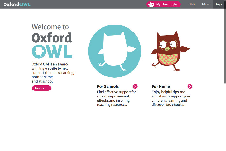Viewport: 226px width, 151px height.
Task: Click the award-winning website intro paragraph
Action: (x=53, y=73)
